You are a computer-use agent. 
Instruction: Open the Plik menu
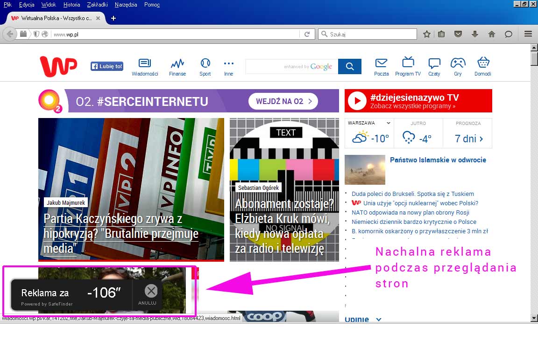click(x=7, y=5)
